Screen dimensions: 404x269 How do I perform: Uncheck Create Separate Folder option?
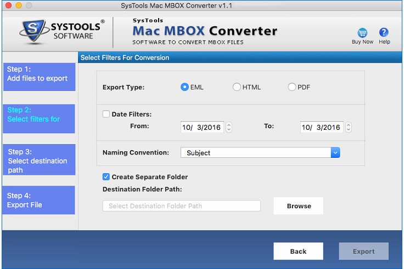click(106, 177)
